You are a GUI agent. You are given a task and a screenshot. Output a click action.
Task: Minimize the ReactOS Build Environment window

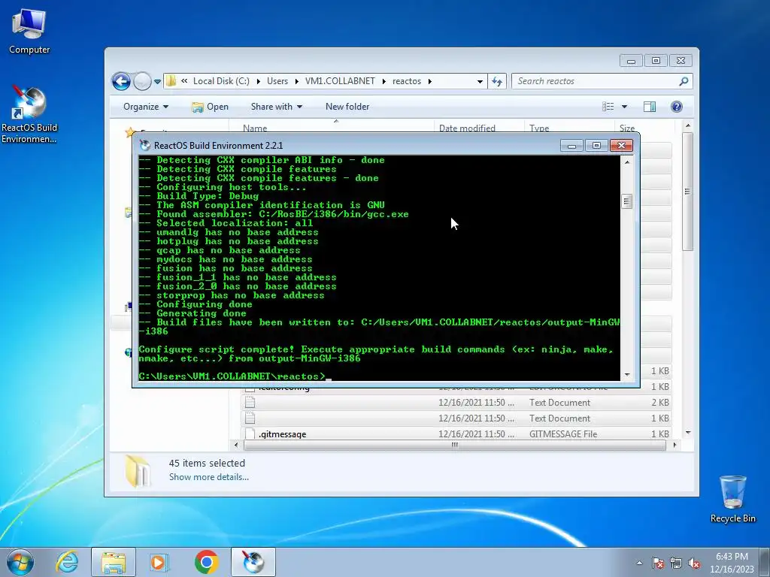(x=571, y=145)
